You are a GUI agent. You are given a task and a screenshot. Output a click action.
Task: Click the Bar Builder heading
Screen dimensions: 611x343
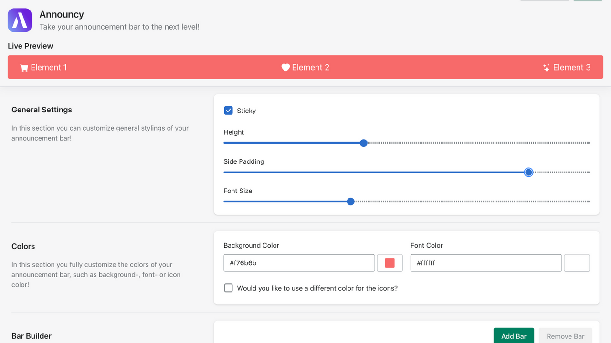coord(32,336)
